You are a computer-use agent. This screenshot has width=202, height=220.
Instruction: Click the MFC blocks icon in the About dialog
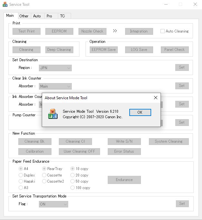click(53, 114)
